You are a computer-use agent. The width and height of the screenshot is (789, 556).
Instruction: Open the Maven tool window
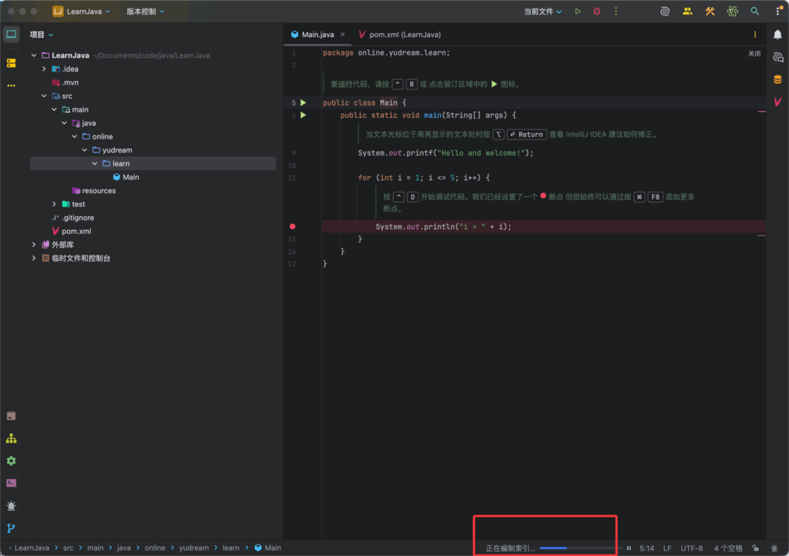[x=777, y=102]
